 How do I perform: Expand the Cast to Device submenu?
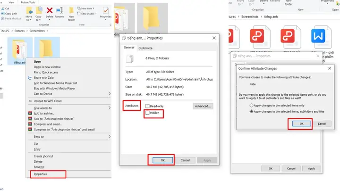pyautogui.click(x=109, y=94)
